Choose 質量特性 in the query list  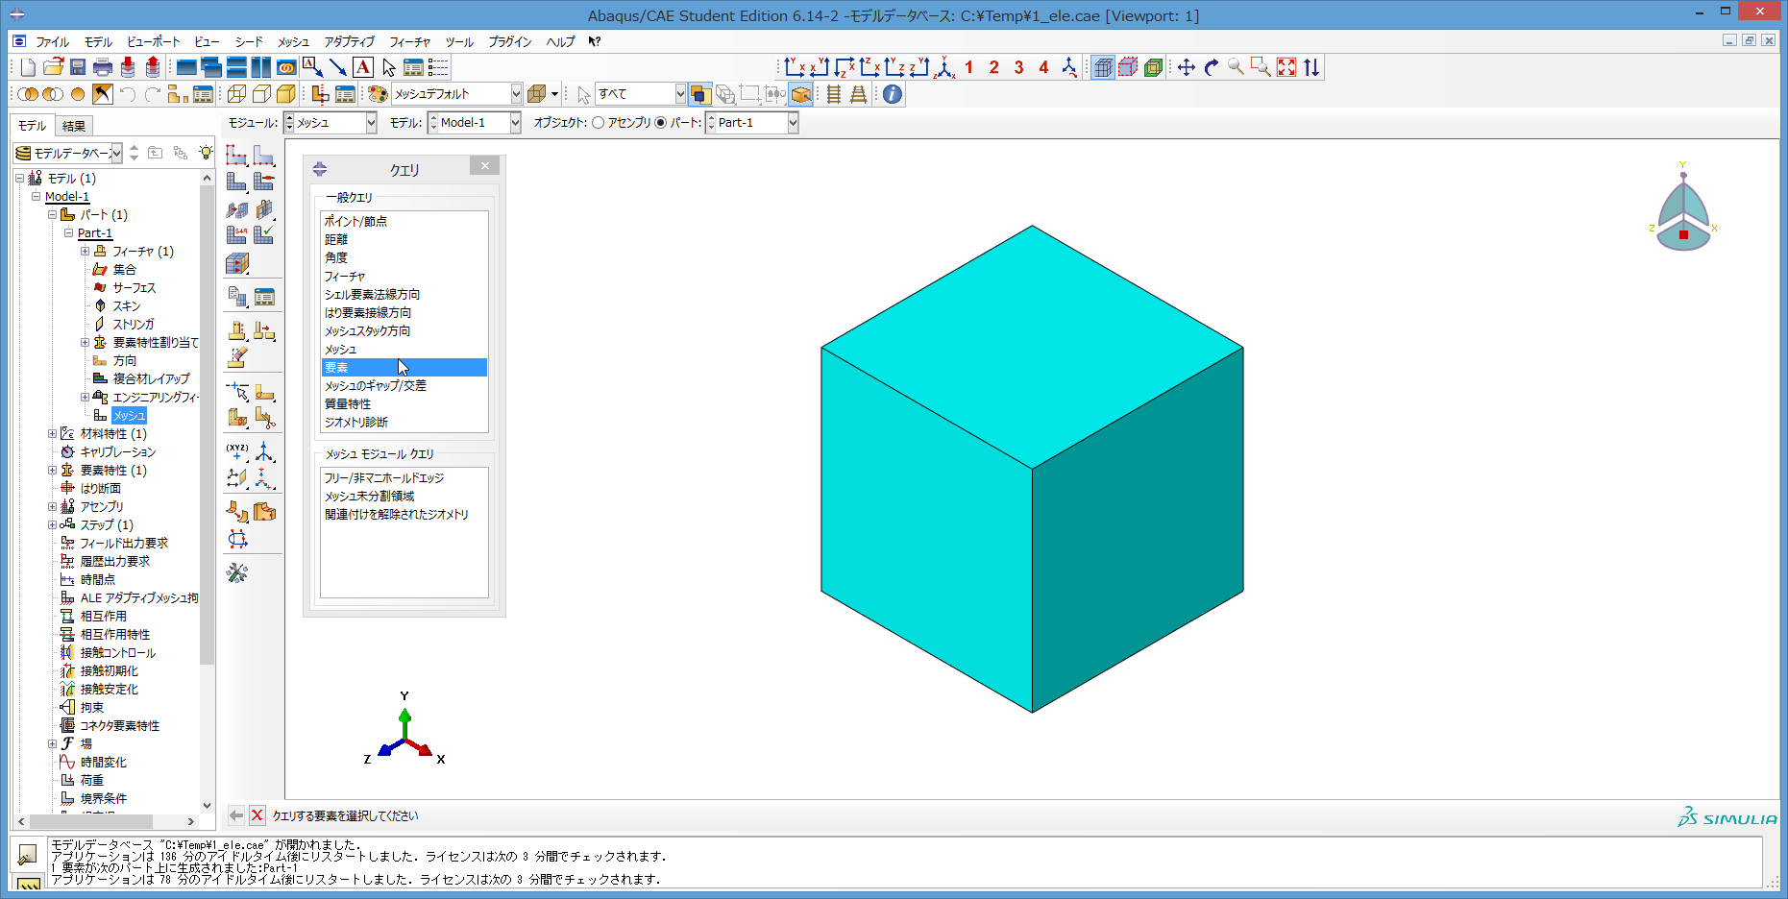404,404
